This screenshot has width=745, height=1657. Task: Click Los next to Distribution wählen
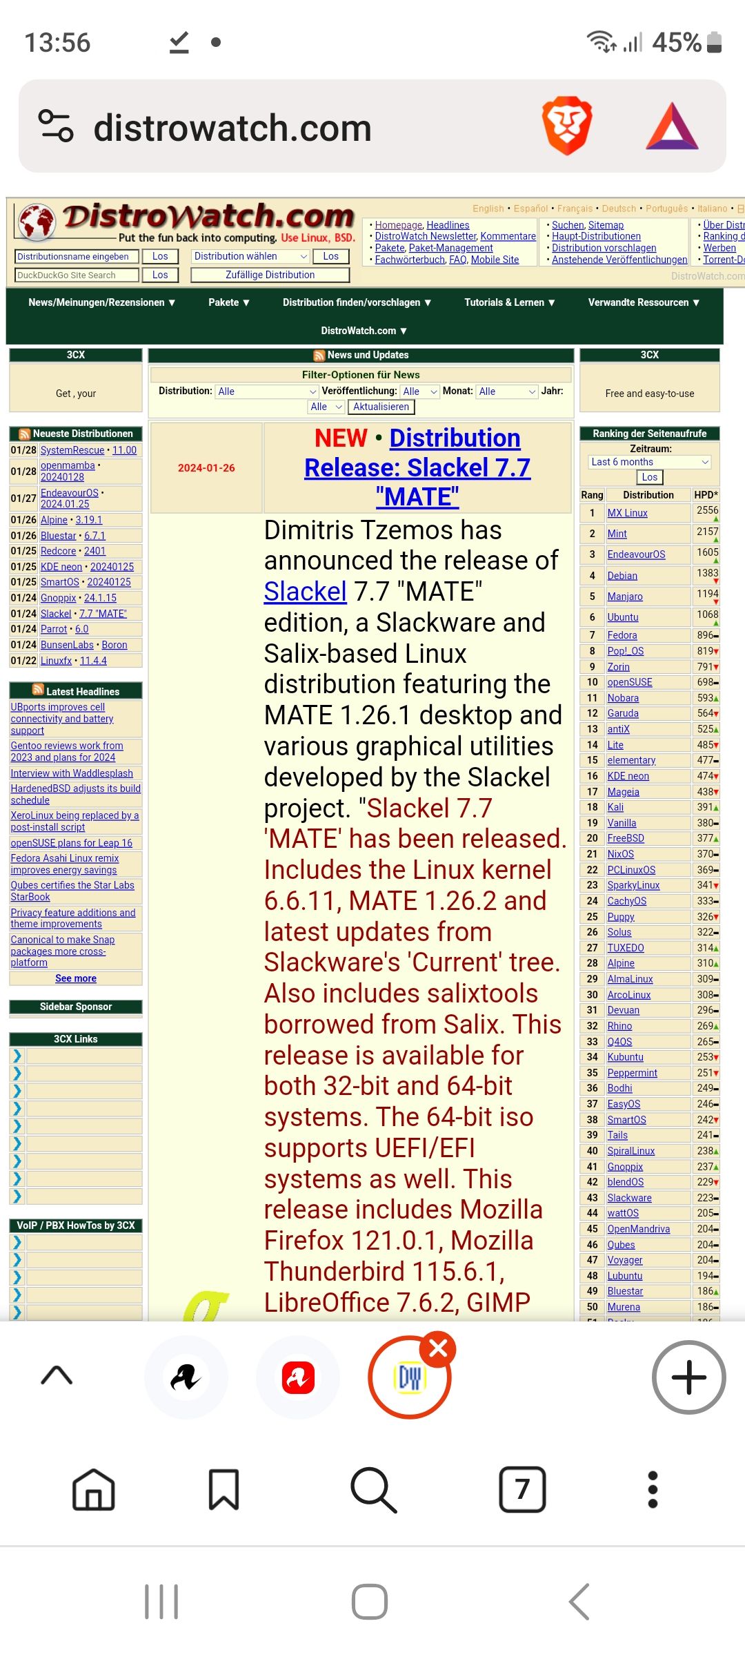331,256
